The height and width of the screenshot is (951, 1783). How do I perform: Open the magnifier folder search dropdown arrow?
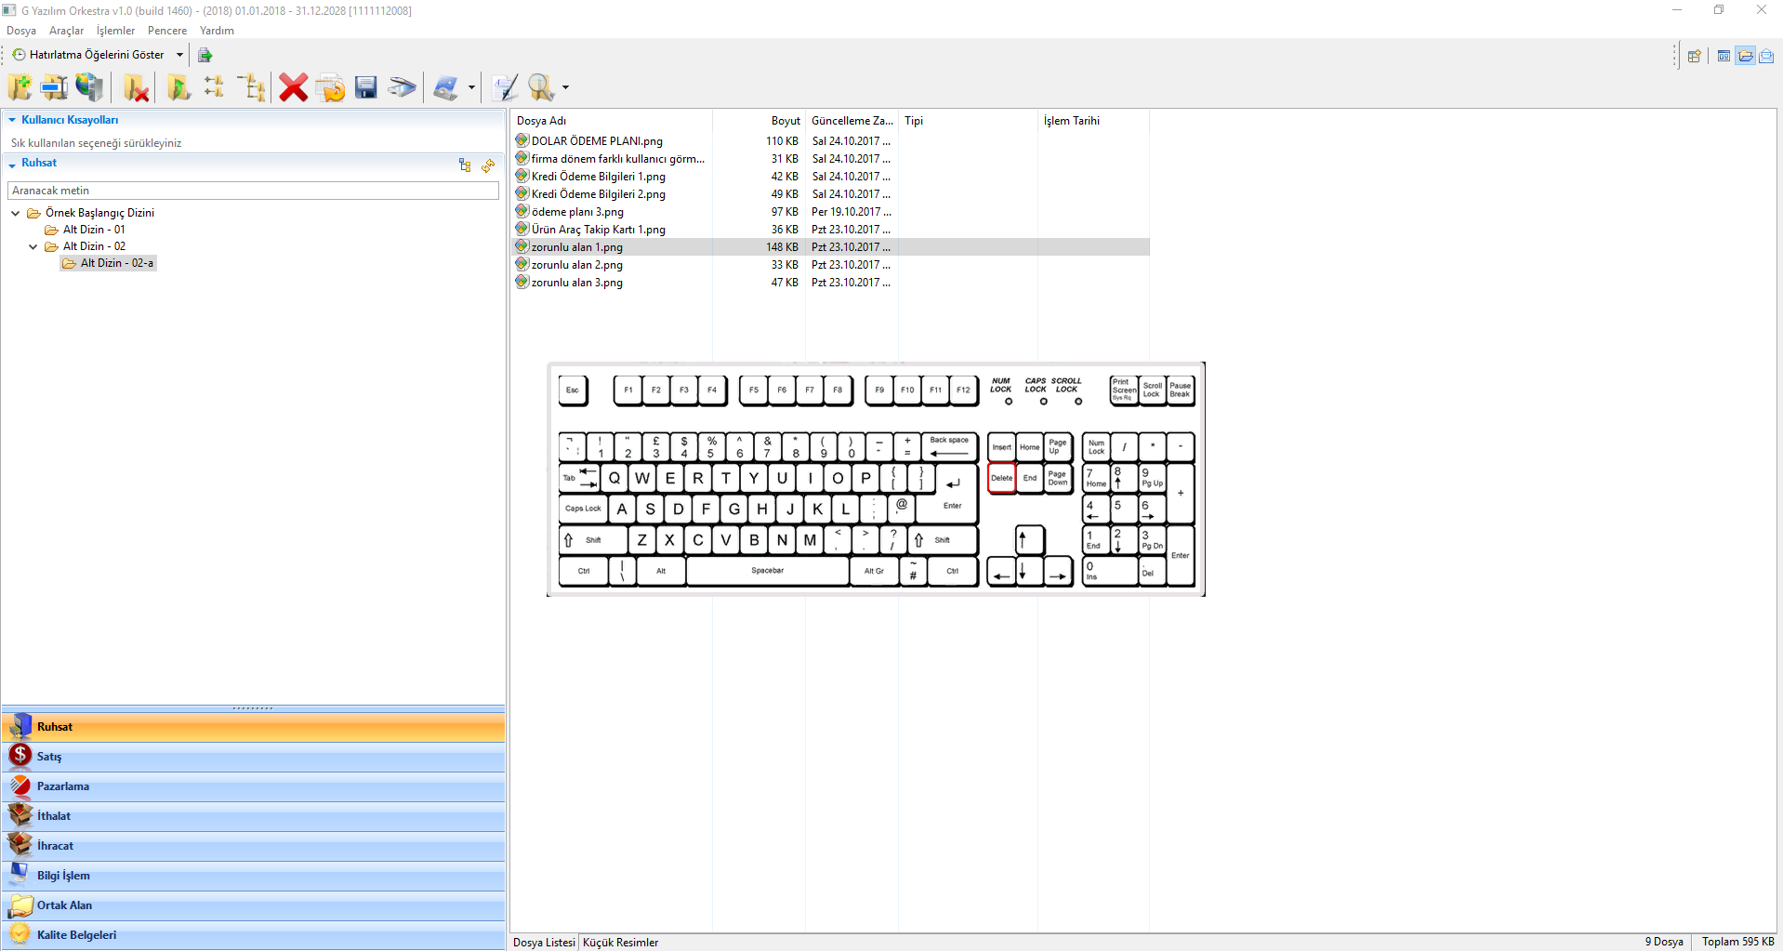(x=565, y=88)
